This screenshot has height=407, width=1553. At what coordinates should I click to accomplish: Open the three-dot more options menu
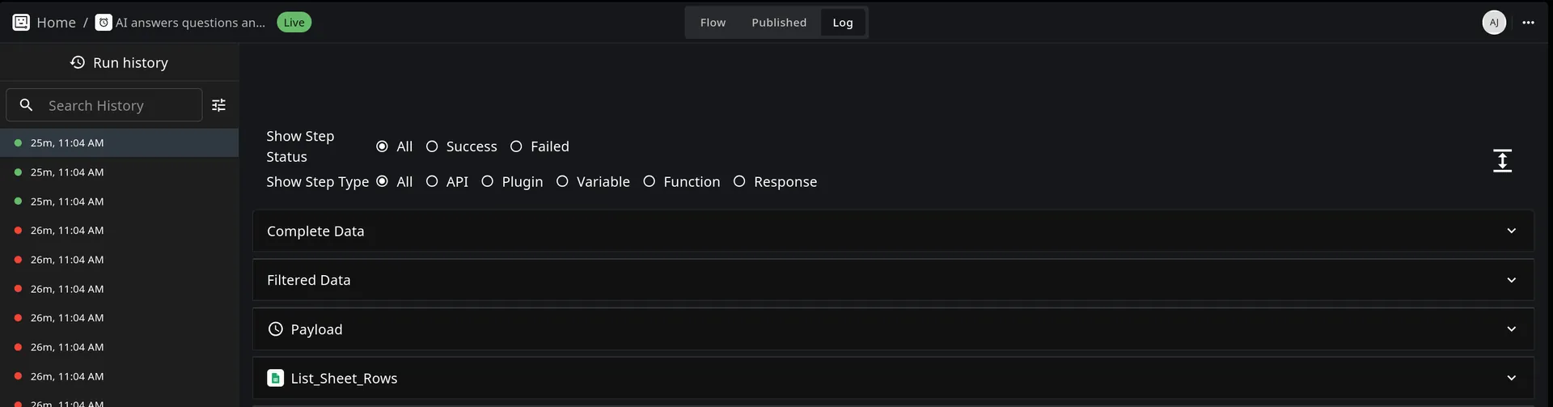point(1528,23)
